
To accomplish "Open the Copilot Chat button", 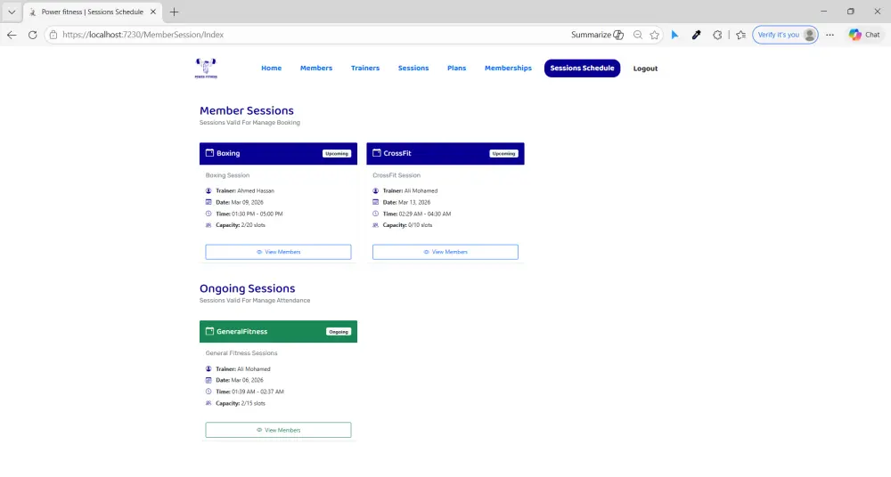I will [x=864, y=35].
